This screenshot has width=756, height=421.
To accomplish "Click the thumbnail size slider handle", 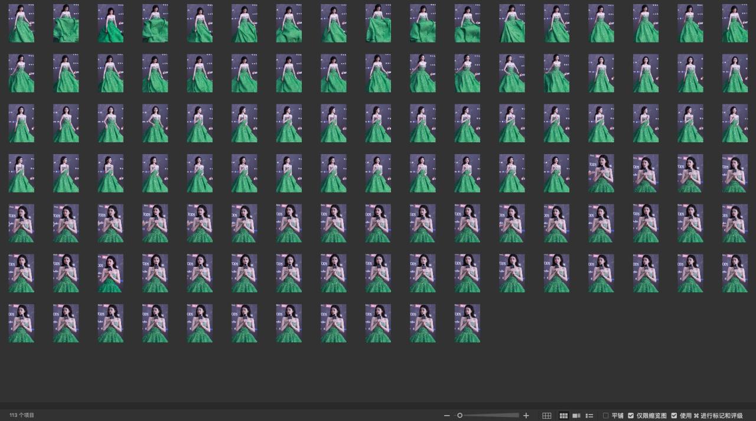I will click(x=460, y=416).
